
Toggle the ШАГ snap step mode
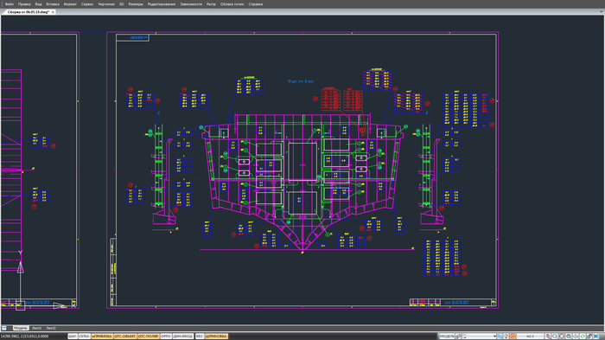(72, 337)
